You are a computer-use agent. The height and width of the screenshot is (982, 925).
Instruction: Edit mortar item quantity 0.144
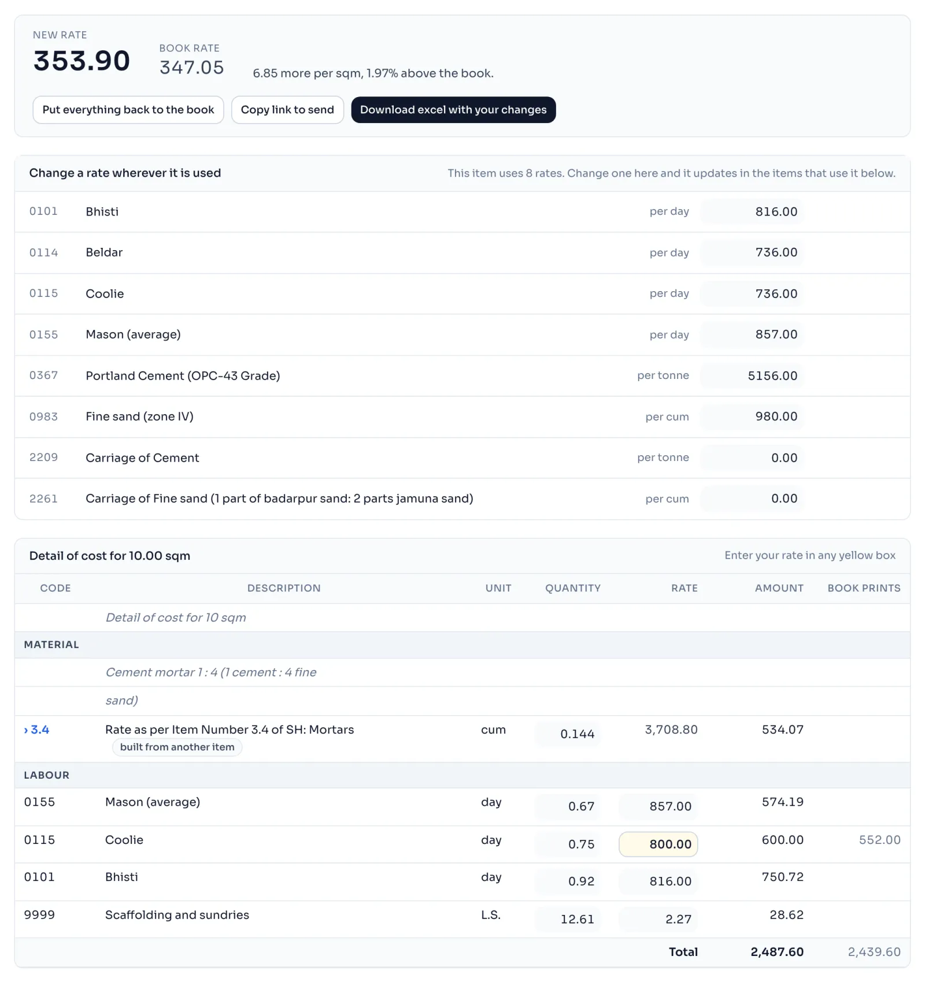568,734
